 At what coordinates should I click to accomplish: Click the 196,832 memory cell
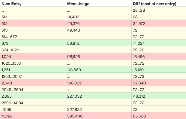point(99,83)
